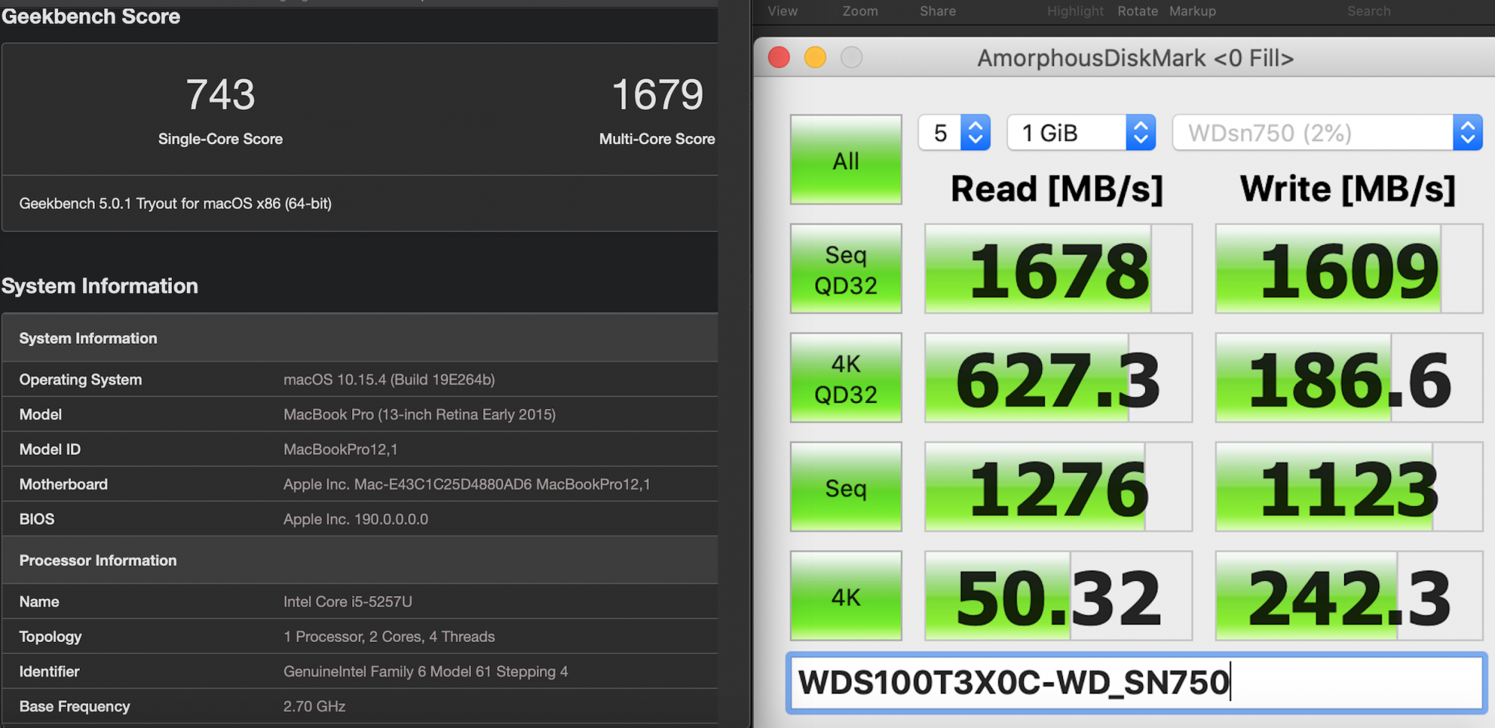The height and width of the screenshot is (728, 1495).
Task: Click the Zoom toolbar item
Action: click(x=860, y=11)
